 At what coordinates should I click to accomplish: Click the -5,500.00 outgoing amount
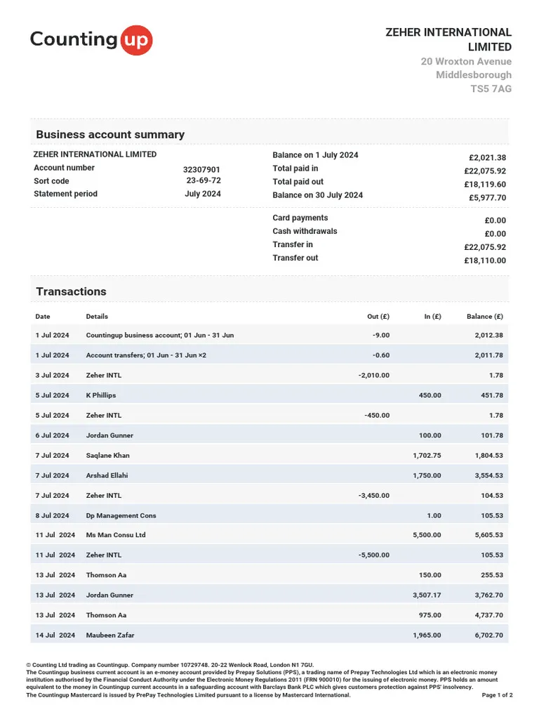[373, 555]
